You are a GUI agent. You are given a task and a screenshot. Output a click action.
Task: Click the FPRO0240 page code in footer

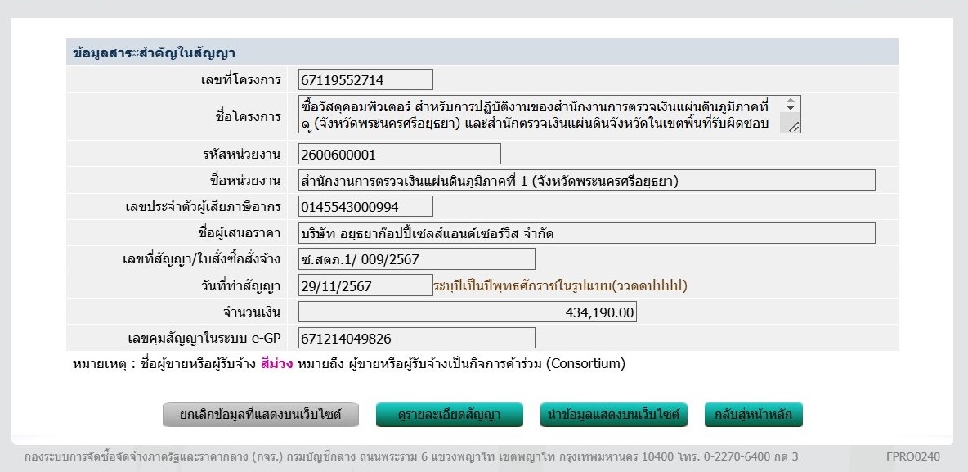[x=912, y=456]
